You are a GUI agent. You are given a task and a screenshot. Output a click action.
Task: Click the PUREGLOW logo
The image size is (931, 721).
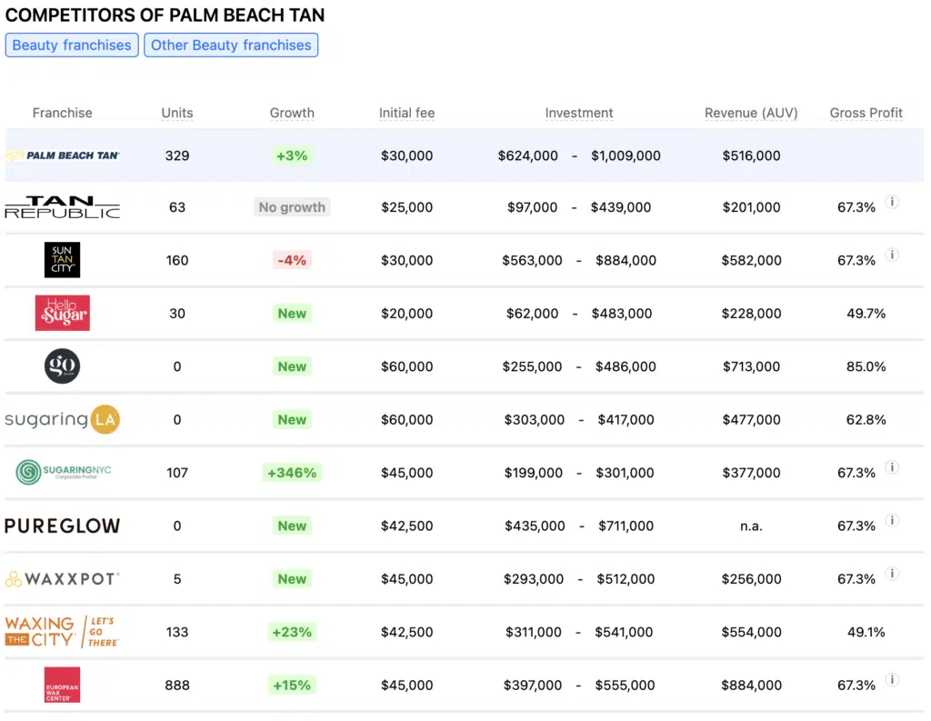click(63, 526)
